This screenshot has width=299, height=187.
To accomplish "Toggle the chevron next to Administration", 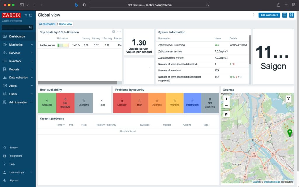I will [32, 102].
